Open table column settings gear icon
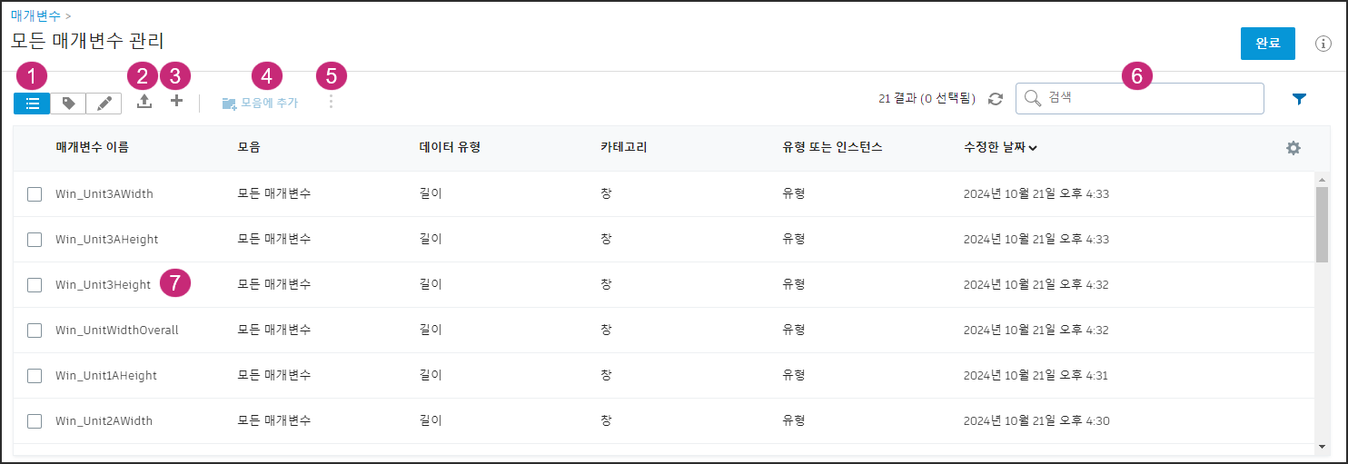 point(1293,148)
